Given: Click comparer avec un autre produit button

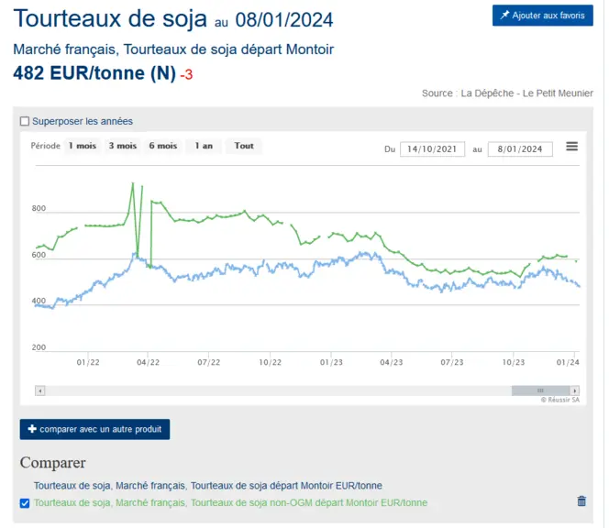Looking at the screenshot, I should 94,429.
